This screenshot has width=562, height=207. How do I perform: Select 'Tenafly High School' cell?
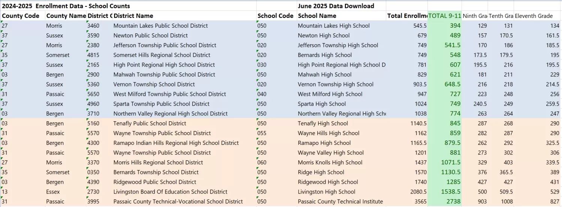[341, 123]
